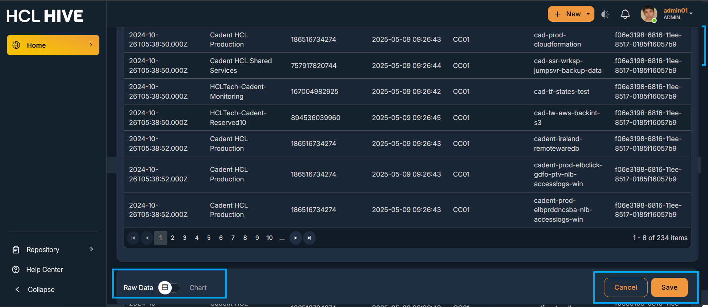Open the New button dropdown
The width and height of the screenshot is (708, 307).
click(588, 14)
